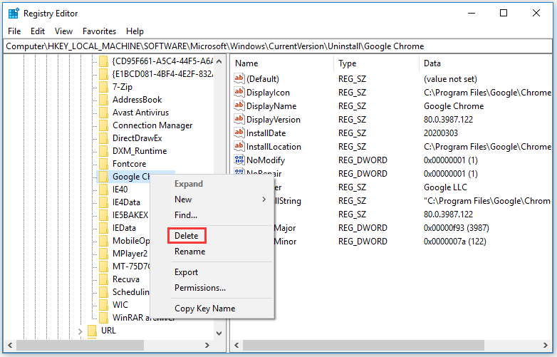Screen dimensions: 557x357
Task: Click the string icon beside InstallDate
Action: click(x=239, y=133)
